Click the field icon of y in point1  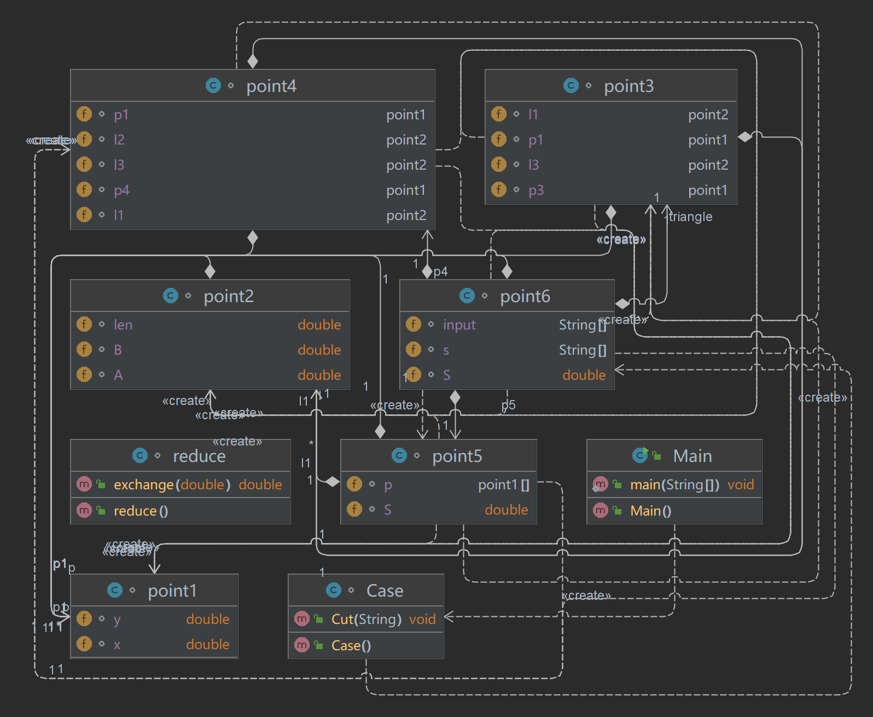pos(84,618)
